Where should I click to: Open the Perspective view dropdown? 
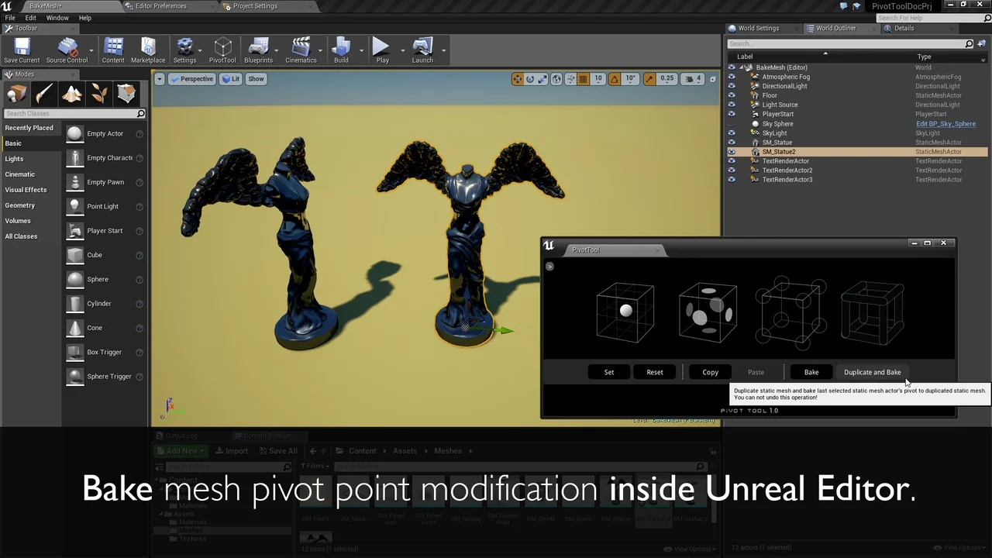point(191,78)
